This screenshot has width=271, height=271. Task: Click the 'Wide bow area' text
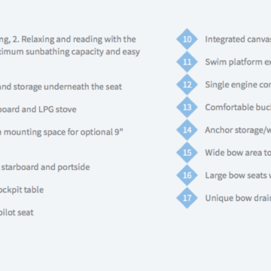[x=238, y=153]
